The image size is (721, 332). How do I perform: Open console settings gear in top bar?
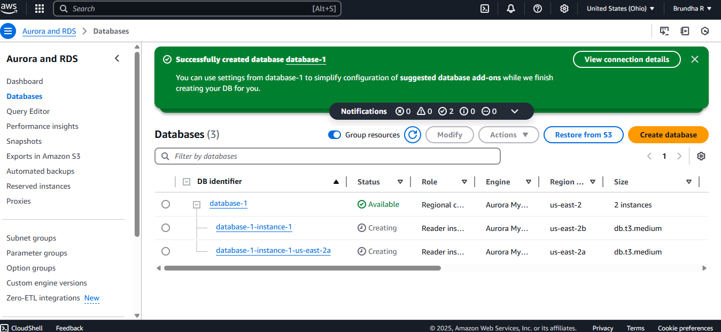tap(564, 9)
